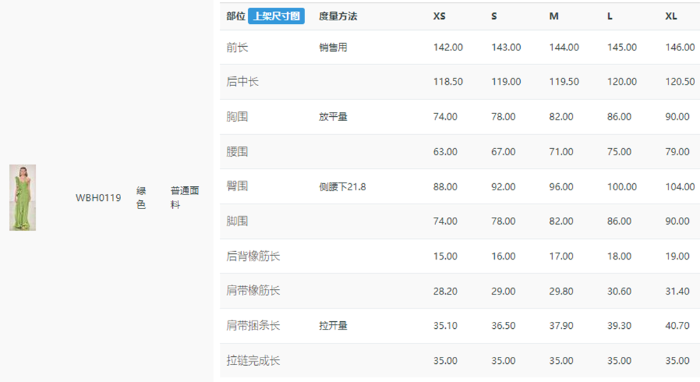Click the 胸围 row label
This screenshot has height=382, width=700.
[x=237, y=116]
